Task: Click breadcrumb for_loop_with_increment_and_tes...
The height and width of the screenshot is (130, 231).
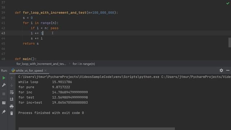Action: click(x=41, y=64)
